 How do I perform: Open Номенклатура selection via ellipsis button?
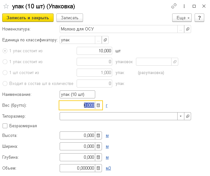[181, 29]
